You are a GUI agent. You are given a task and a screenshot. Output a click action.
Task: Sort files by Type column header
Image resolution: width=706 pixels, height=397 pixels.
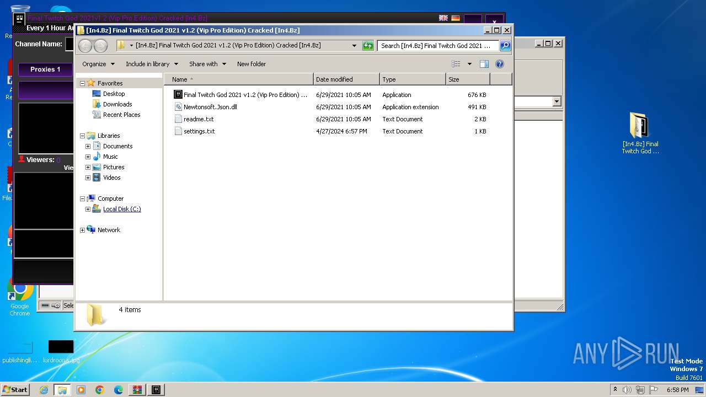413,79
